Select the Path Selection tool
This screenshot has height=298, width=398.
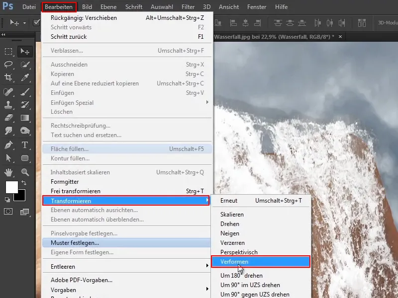(x=8, y=158)
